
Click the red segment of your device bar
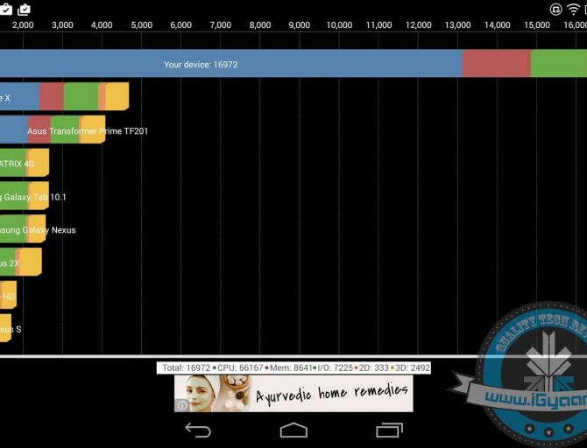coord(496,65)
